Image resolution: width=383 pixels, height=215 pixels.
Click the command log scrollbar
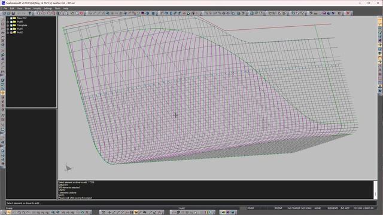point(375,190)
